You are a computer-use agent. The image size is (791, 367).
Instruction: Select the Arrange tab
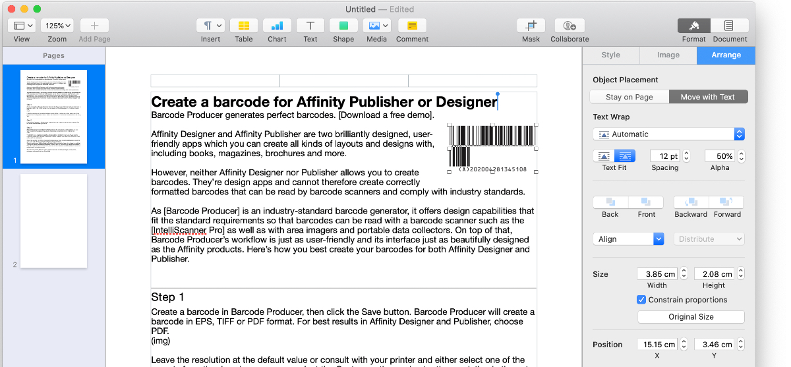(726, 55)
